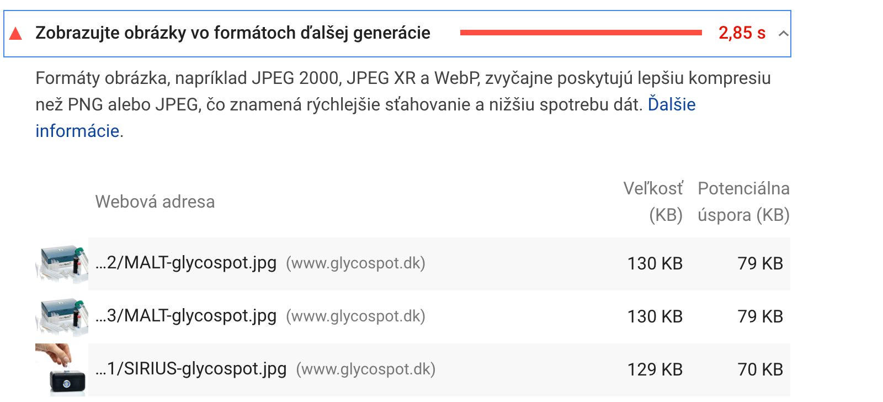Click second MALT-glycospot product thumbnail
This screenshot has height=402, width=883.
point(62,317)
